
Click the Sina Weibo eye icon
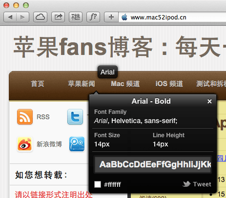tap(25, 144)
